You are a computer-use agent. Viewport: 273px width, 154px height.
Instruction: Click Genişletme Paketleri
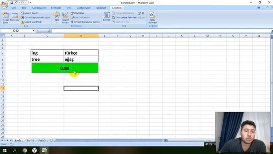(124, 18)
